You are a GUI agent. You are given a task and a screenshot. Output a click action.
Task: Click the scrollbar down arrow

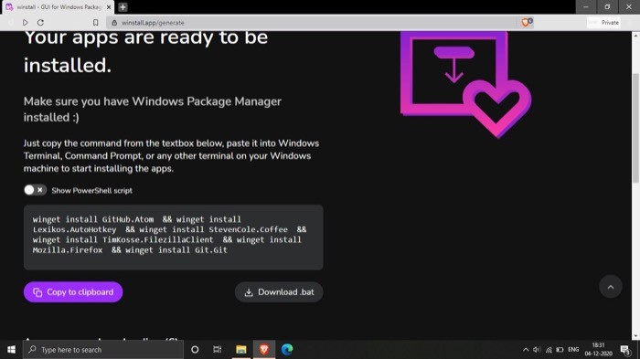pyautogui.click(x=635, y=336)
